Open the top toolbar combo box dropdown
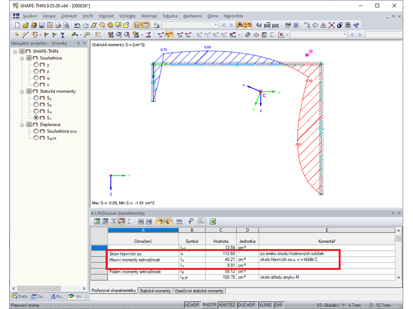 [216, 25]
